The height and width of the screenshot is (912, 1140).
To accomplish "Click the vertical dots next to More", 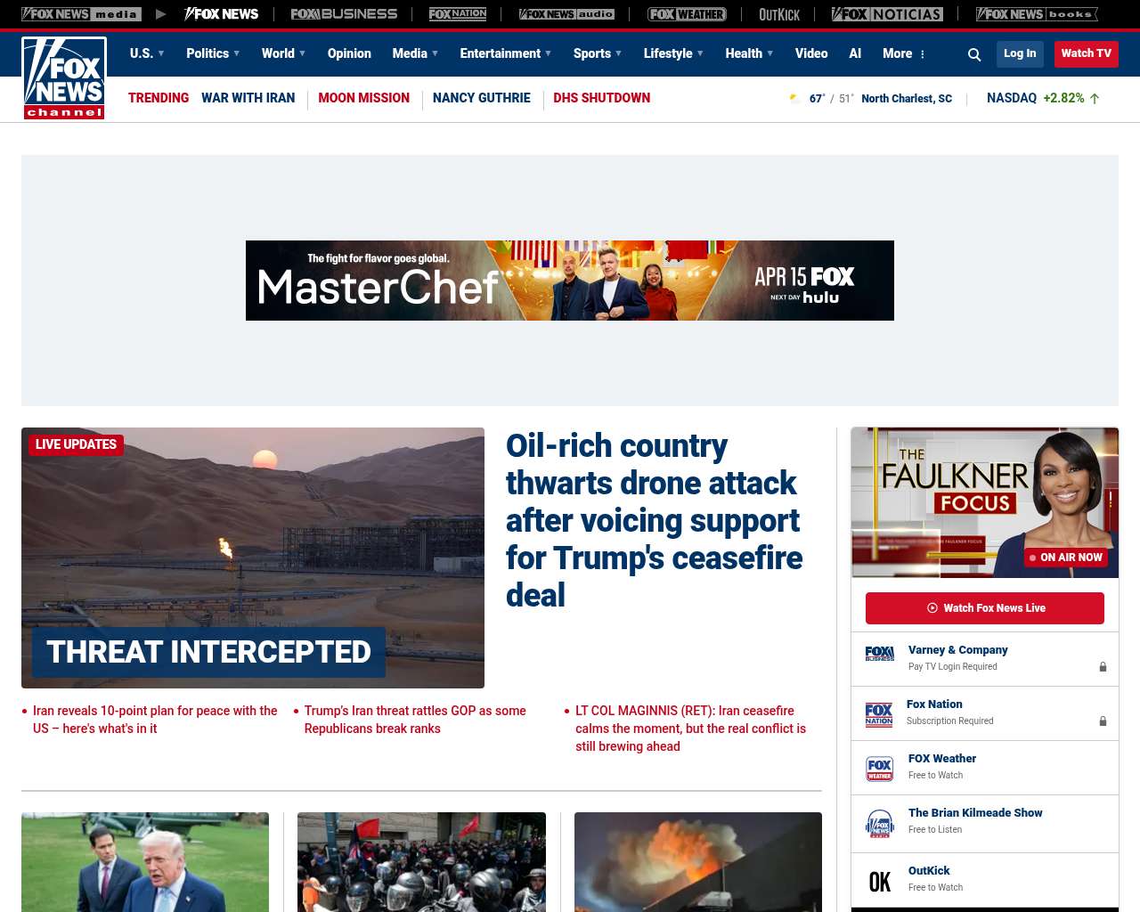I will coord(922,54).
